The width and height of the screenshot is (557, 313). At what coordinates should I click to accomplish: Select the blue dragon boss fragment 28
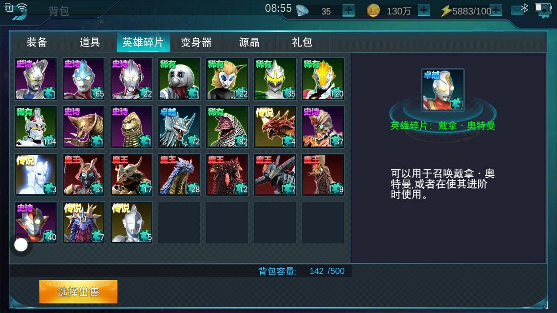pyautogui.click(x=179, y=174)
